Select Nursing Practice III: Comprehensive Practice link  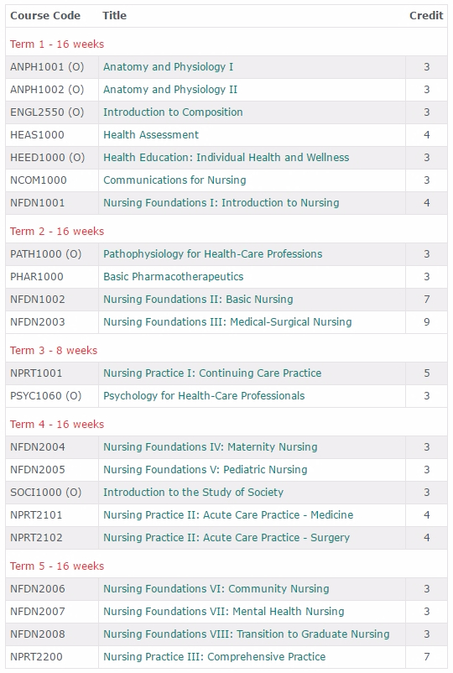215,657
